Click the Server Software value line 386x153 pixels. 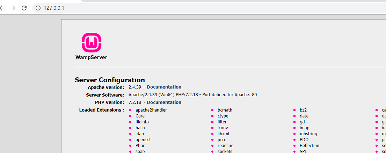coord(193,94)
